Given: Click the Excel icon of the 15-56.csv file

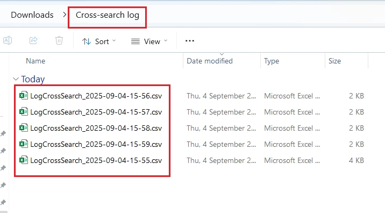Looking at the screenshot, I should click(24, 96).
